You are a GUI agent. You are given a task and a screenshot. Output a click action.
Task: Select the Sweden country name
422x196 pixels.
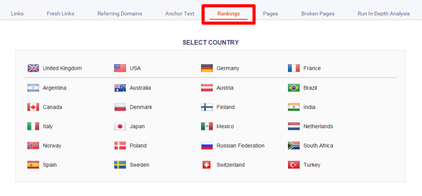click(x=139, y=165)
